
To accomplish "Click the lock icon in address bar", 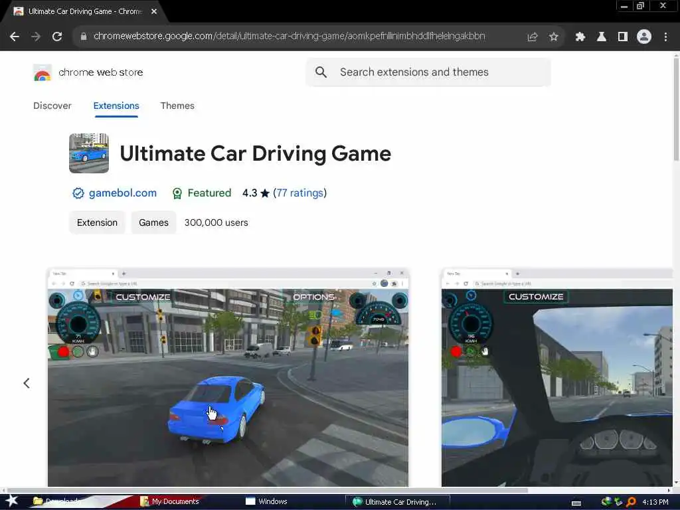I will coord(84,37).
